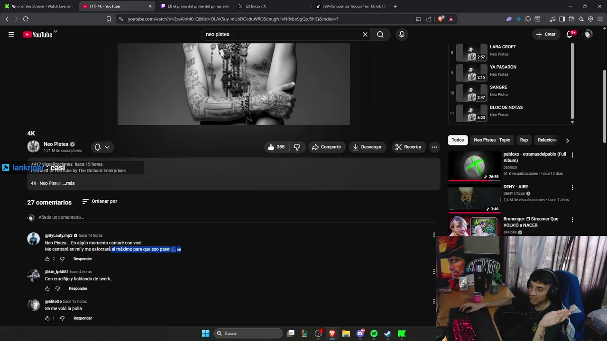Dislike the @kiri_lp6551 comment

(58, 288)
